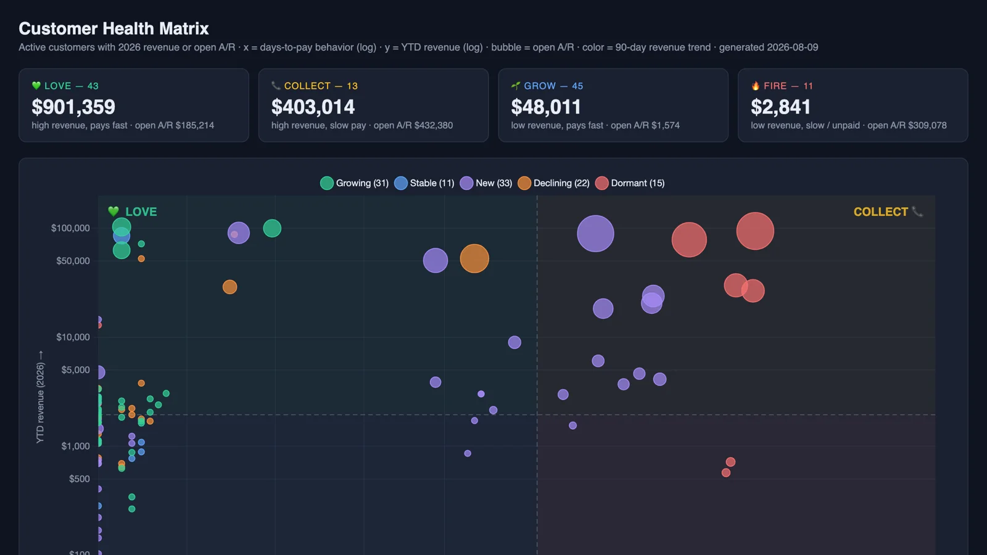The width and height of the screenshot is (987, 555).
Task: Click the $1,000 y-axis label
Action: [75, 446]
